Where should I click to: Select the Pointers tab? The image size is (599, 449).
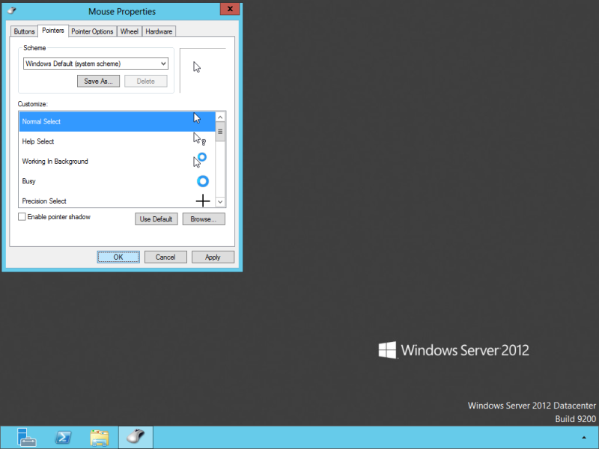[x=52, y=31]
